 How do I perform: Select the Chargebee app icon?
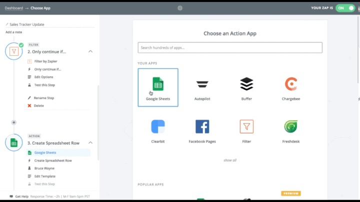point(290,84)
